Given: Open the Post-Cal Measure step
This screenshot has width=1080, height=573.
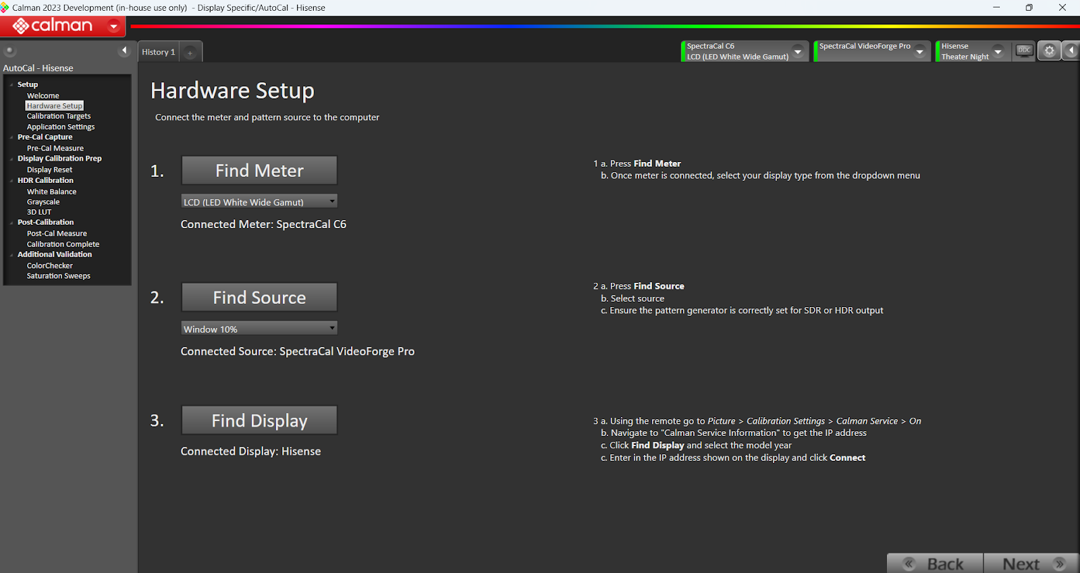Looking at the screenshot, I should point(57,234).
